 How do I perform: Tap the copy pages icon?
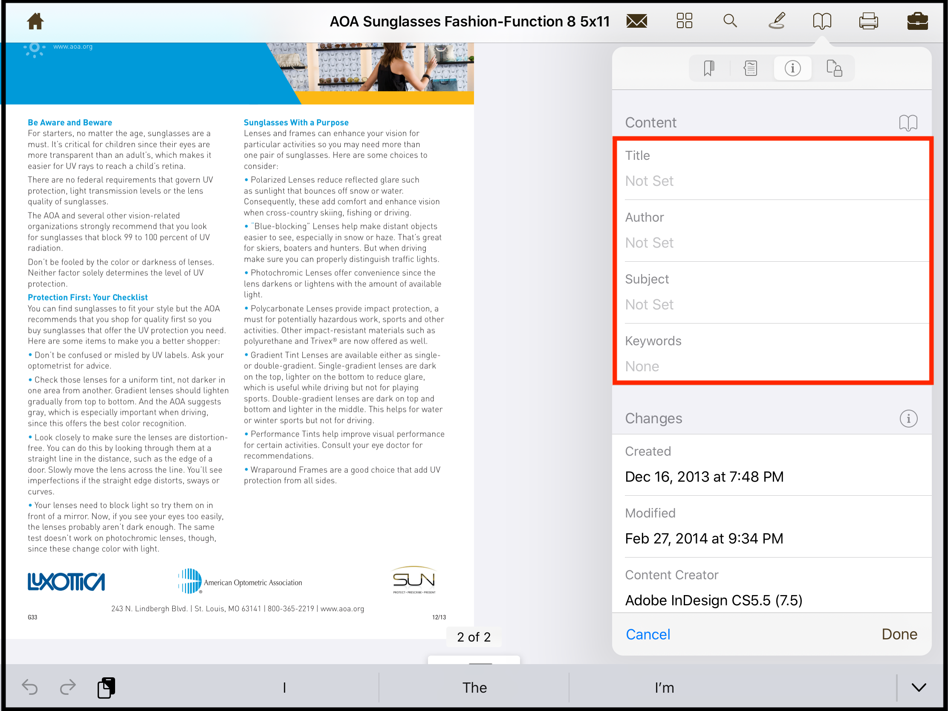point(106,687)
